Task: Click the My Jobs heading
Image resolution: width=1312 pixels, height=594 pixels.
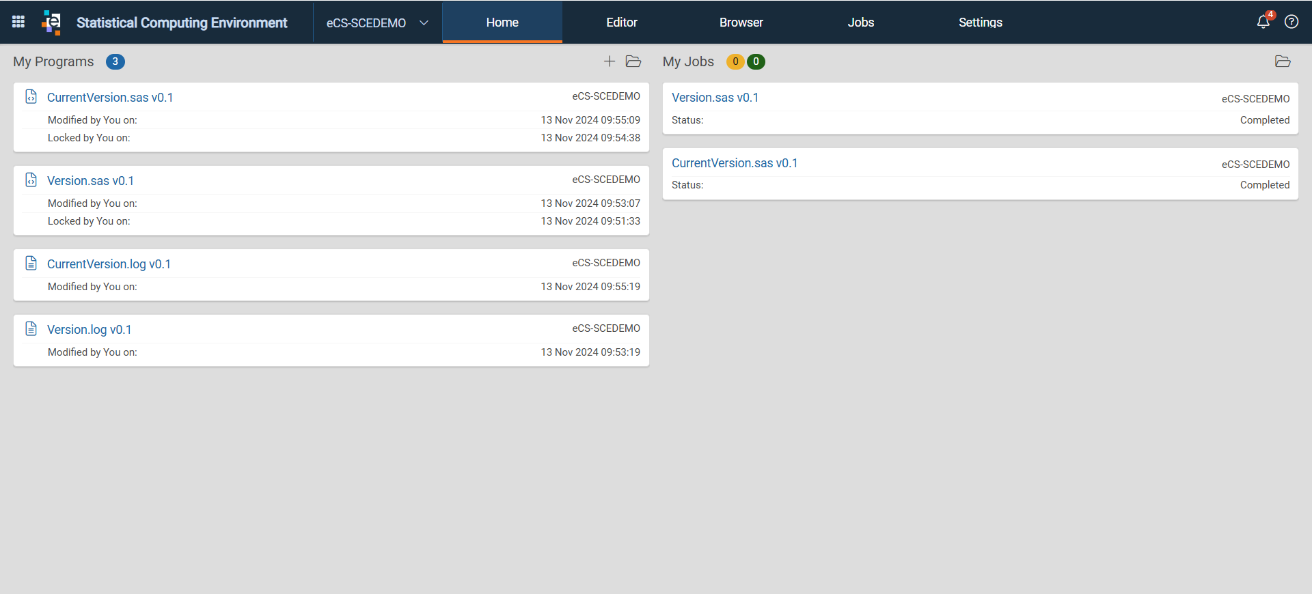Action: pyautogui.click(x=688, y=61)
